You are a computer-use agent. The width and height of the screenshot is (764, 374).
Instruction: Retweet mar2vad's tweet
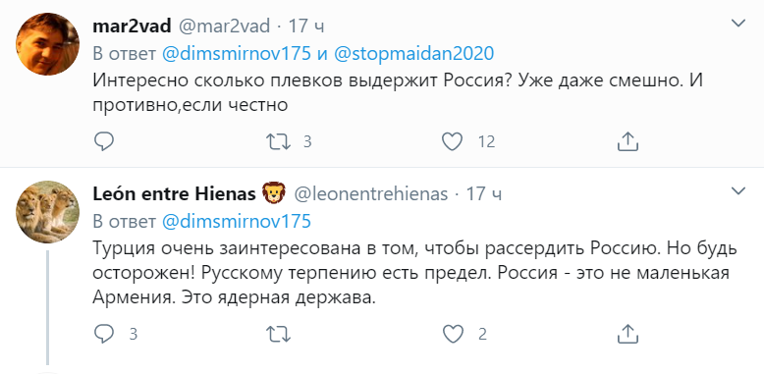click(278, 141)
